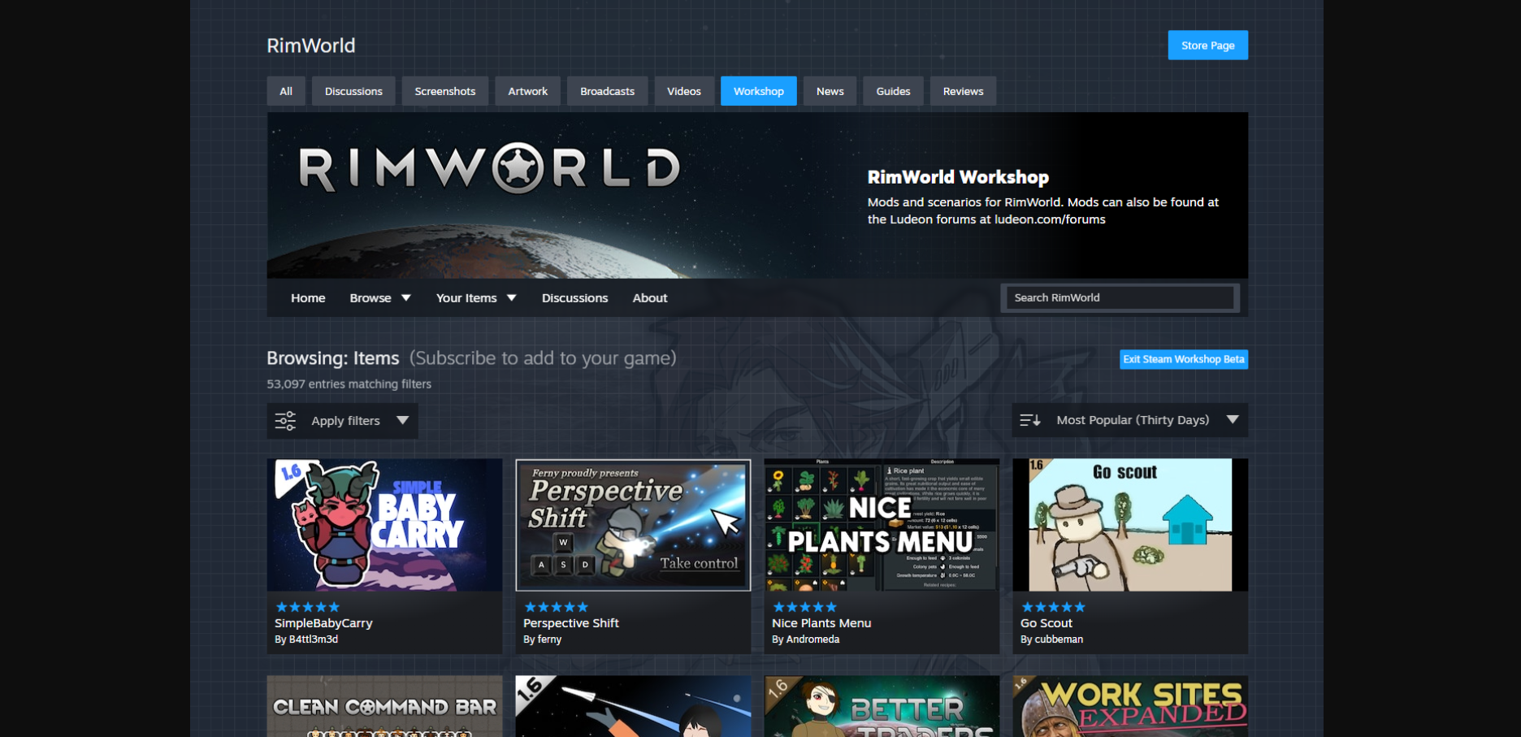
Task: Open author B4ttl3m3d's profile link
Action: pyautogui.click(x=313, y=639)
